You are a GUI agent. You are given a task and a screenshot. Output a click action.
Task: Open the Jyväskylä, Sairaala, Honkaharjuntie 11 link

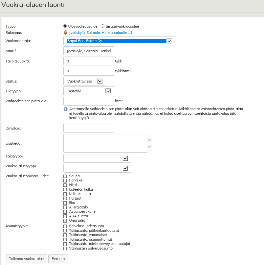pos(101,33)
